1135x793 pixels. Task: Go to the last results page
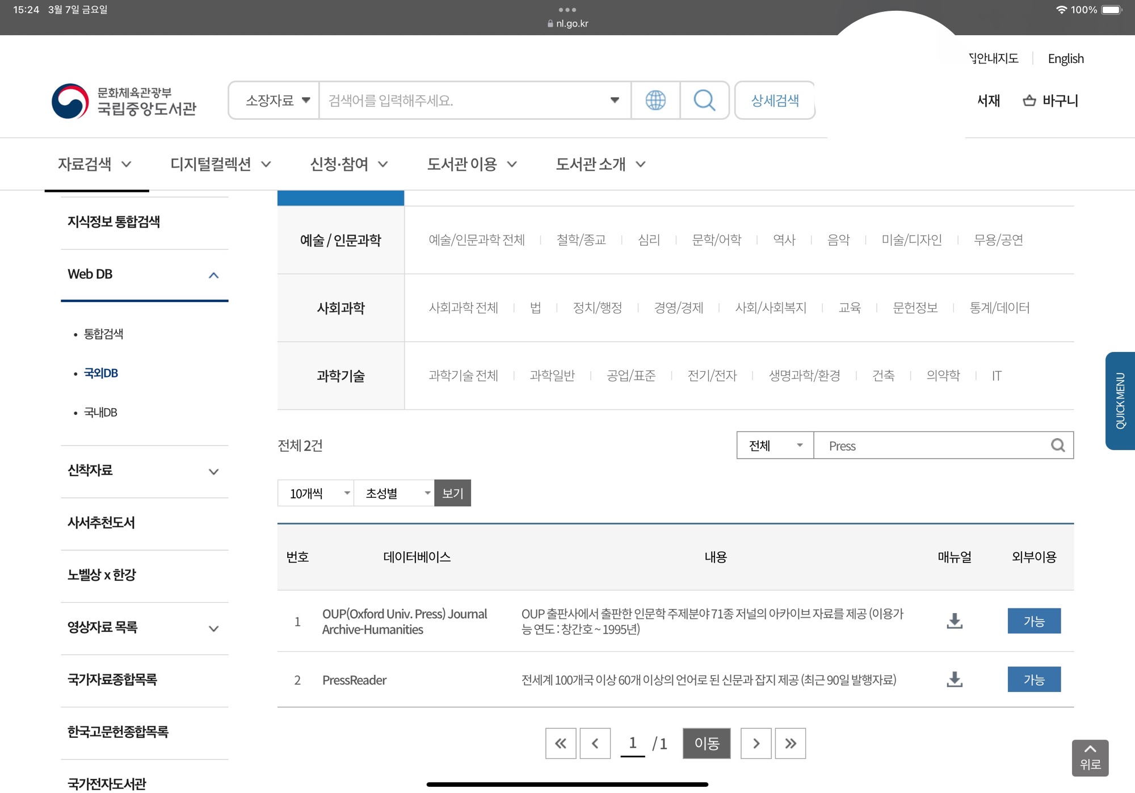(x=791, y=744)
